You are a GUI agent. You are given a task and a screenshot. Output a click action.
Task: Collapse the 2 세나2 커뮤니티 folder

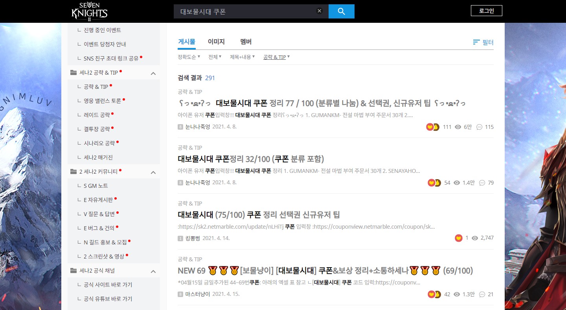[153, 172]
